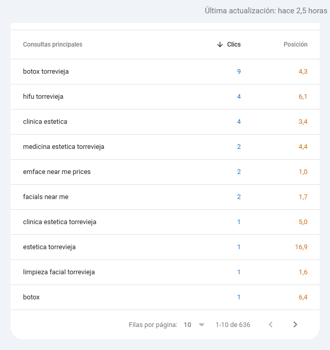330x350 pixels.
Task: Click position value 6,4
Action: pyautogui.click(x=303, y=297)
